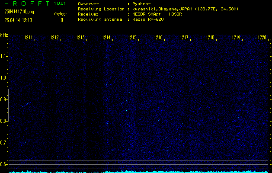272x173 pixels.
Task: Click time marker 1219
Action: click(x=236, y=38)
